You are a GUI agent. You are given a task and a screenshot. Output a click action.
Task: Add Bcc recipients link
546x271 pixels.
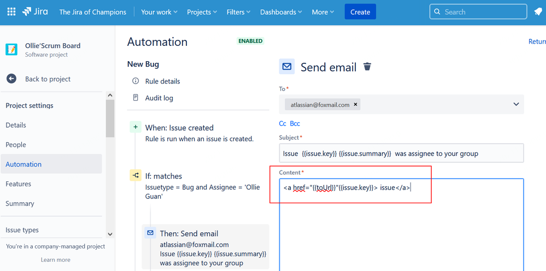295,123
